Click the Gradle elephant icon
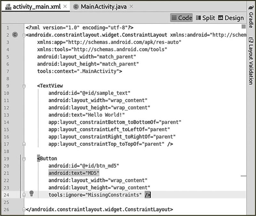Screen dimensions: 256x216 [x=251, y=8]
